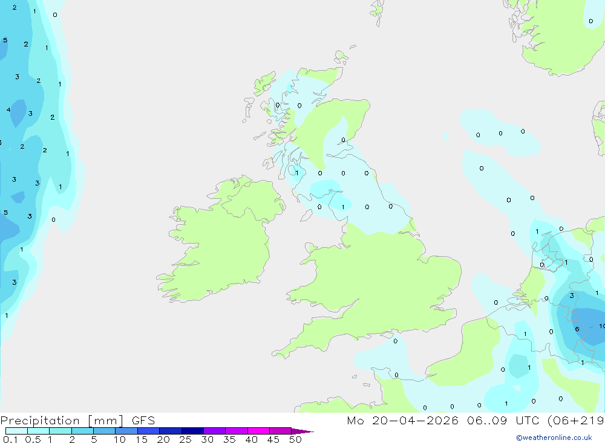Click the '50' legend label
Image resolution: width=605 pixels, height=443 pixels.
(x=295, y=439)
